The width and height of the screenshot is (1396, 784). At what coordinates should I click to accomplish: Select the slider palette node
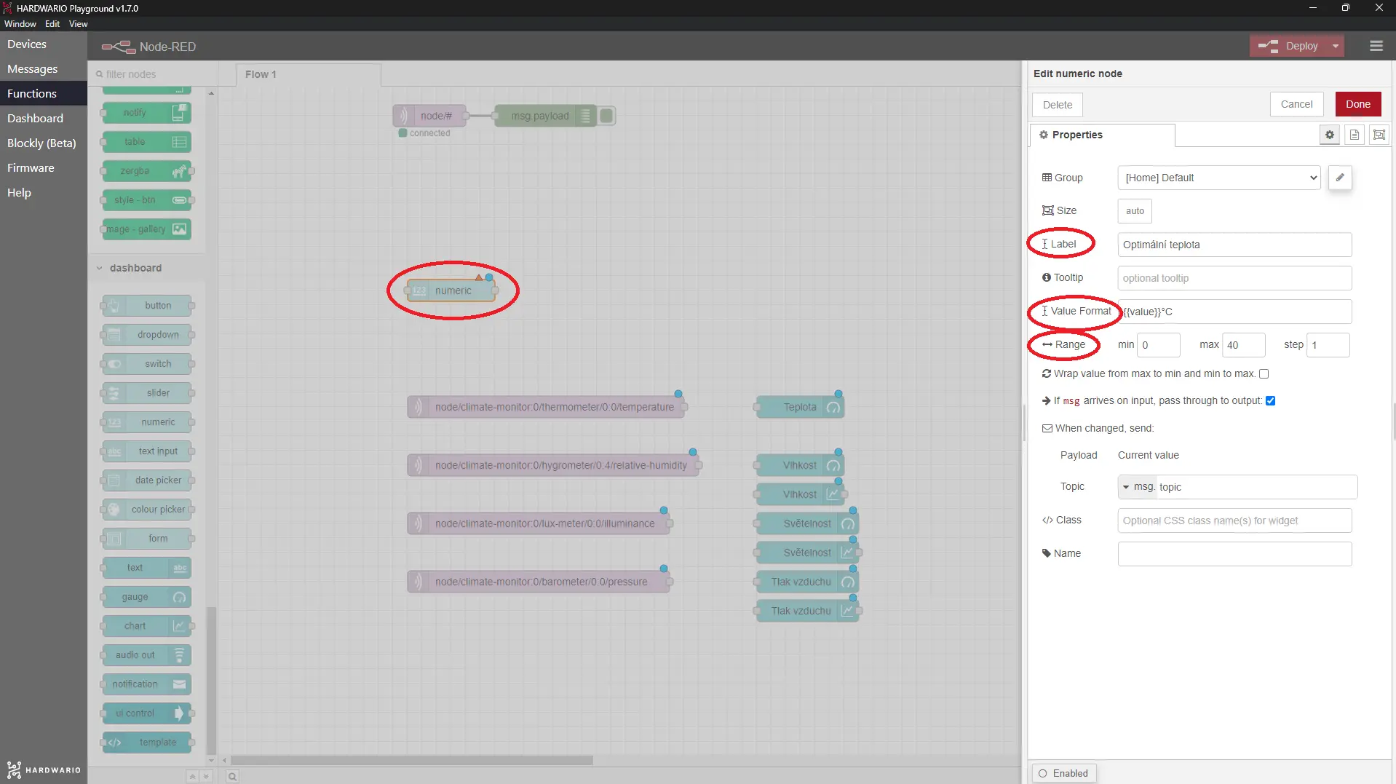click(x=148, y=393)
